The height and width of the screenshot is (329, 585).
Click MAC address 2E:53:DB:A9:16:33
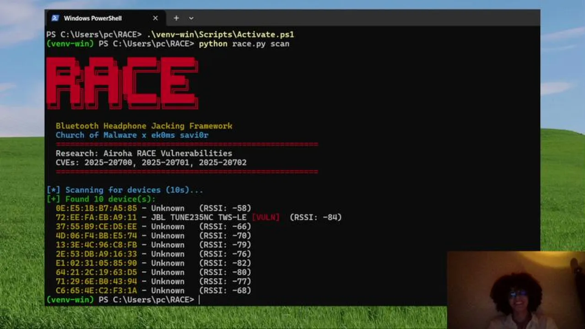tap(96, 254)
